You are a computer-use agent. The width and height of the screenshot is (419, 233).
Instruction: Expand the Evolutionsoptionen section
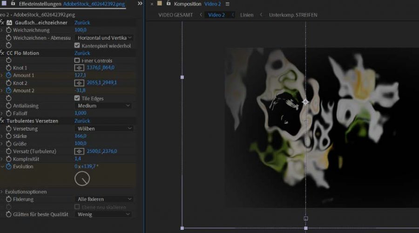coord(2,192)
